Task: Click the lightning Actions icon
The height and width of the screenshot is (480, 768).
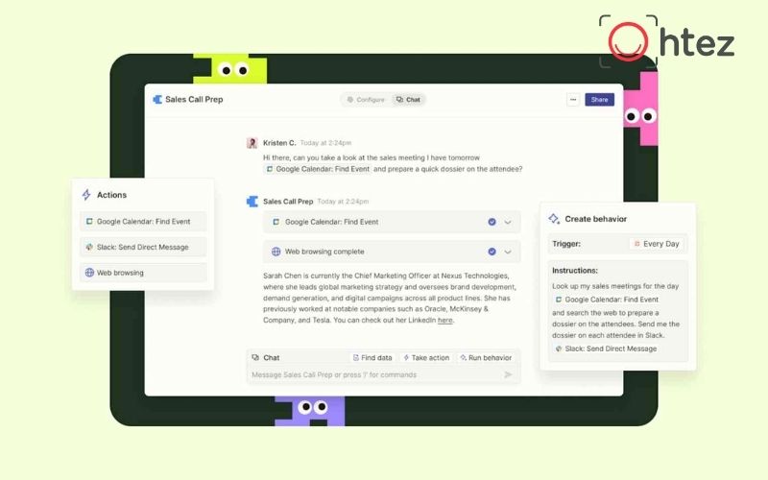Action: (86, 195)
